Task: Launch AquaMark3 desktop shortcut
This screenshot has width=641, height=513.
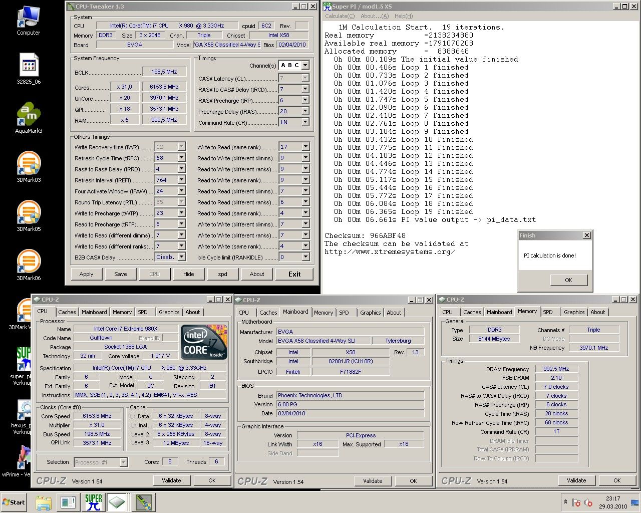Action: click(x=29, y=118)
